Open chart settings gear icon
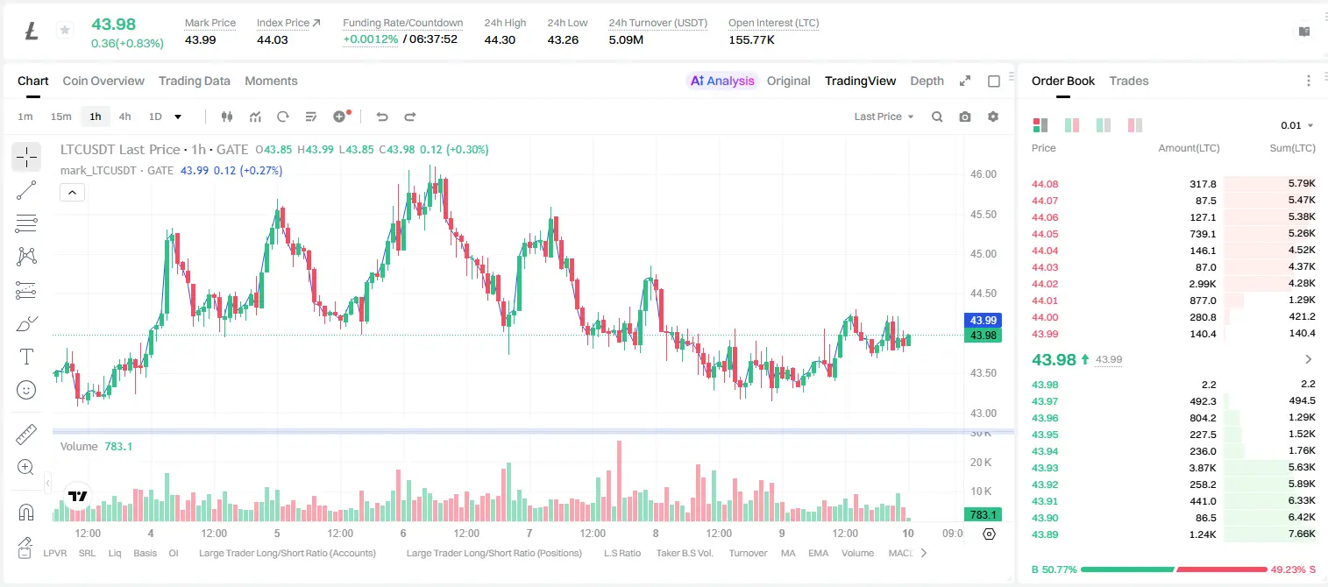 [x=993, y=117]
